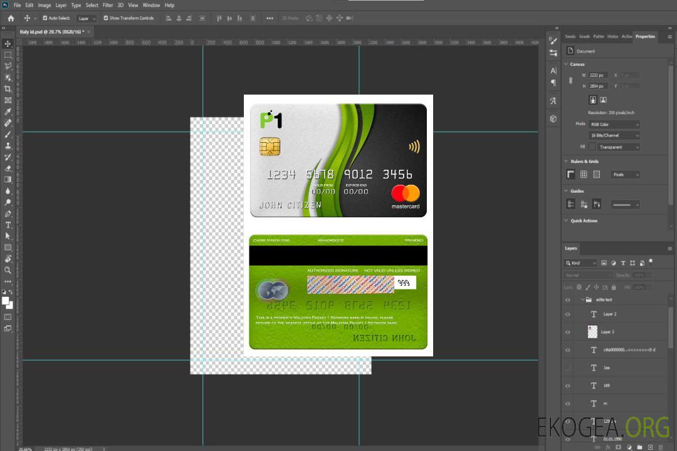Click the Layer 3 thumbnail

[x=592, y=332]
